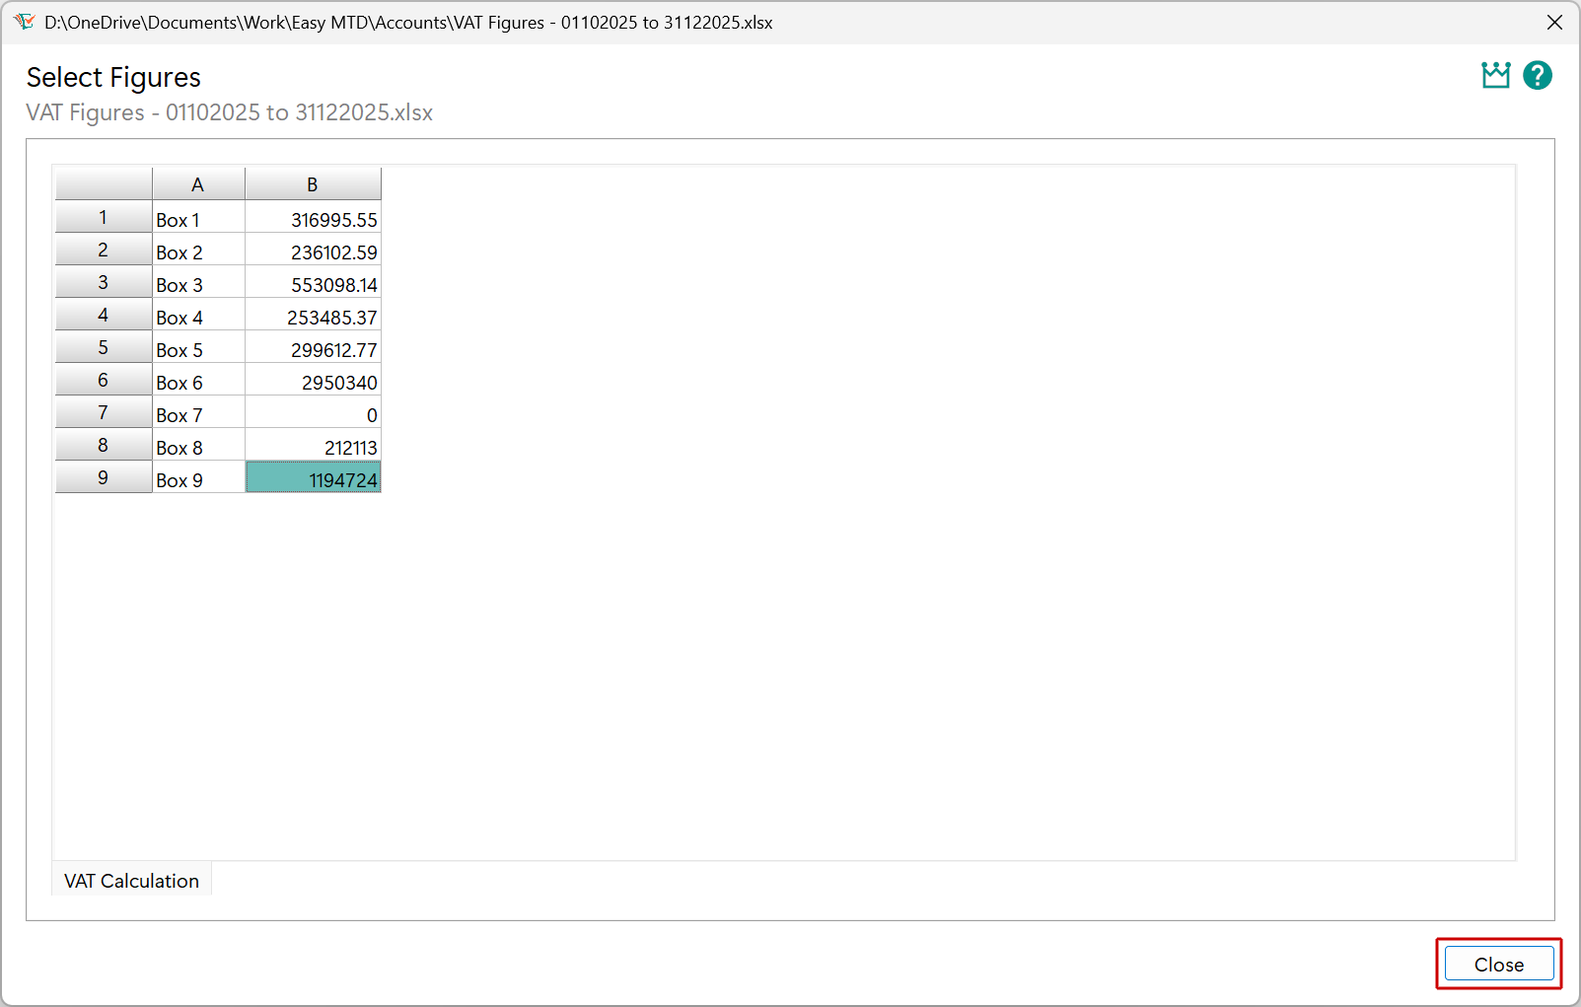The image size is (1581, 1007).
Task: Select the Box 8 label cell
Action: tap(197, 445)
